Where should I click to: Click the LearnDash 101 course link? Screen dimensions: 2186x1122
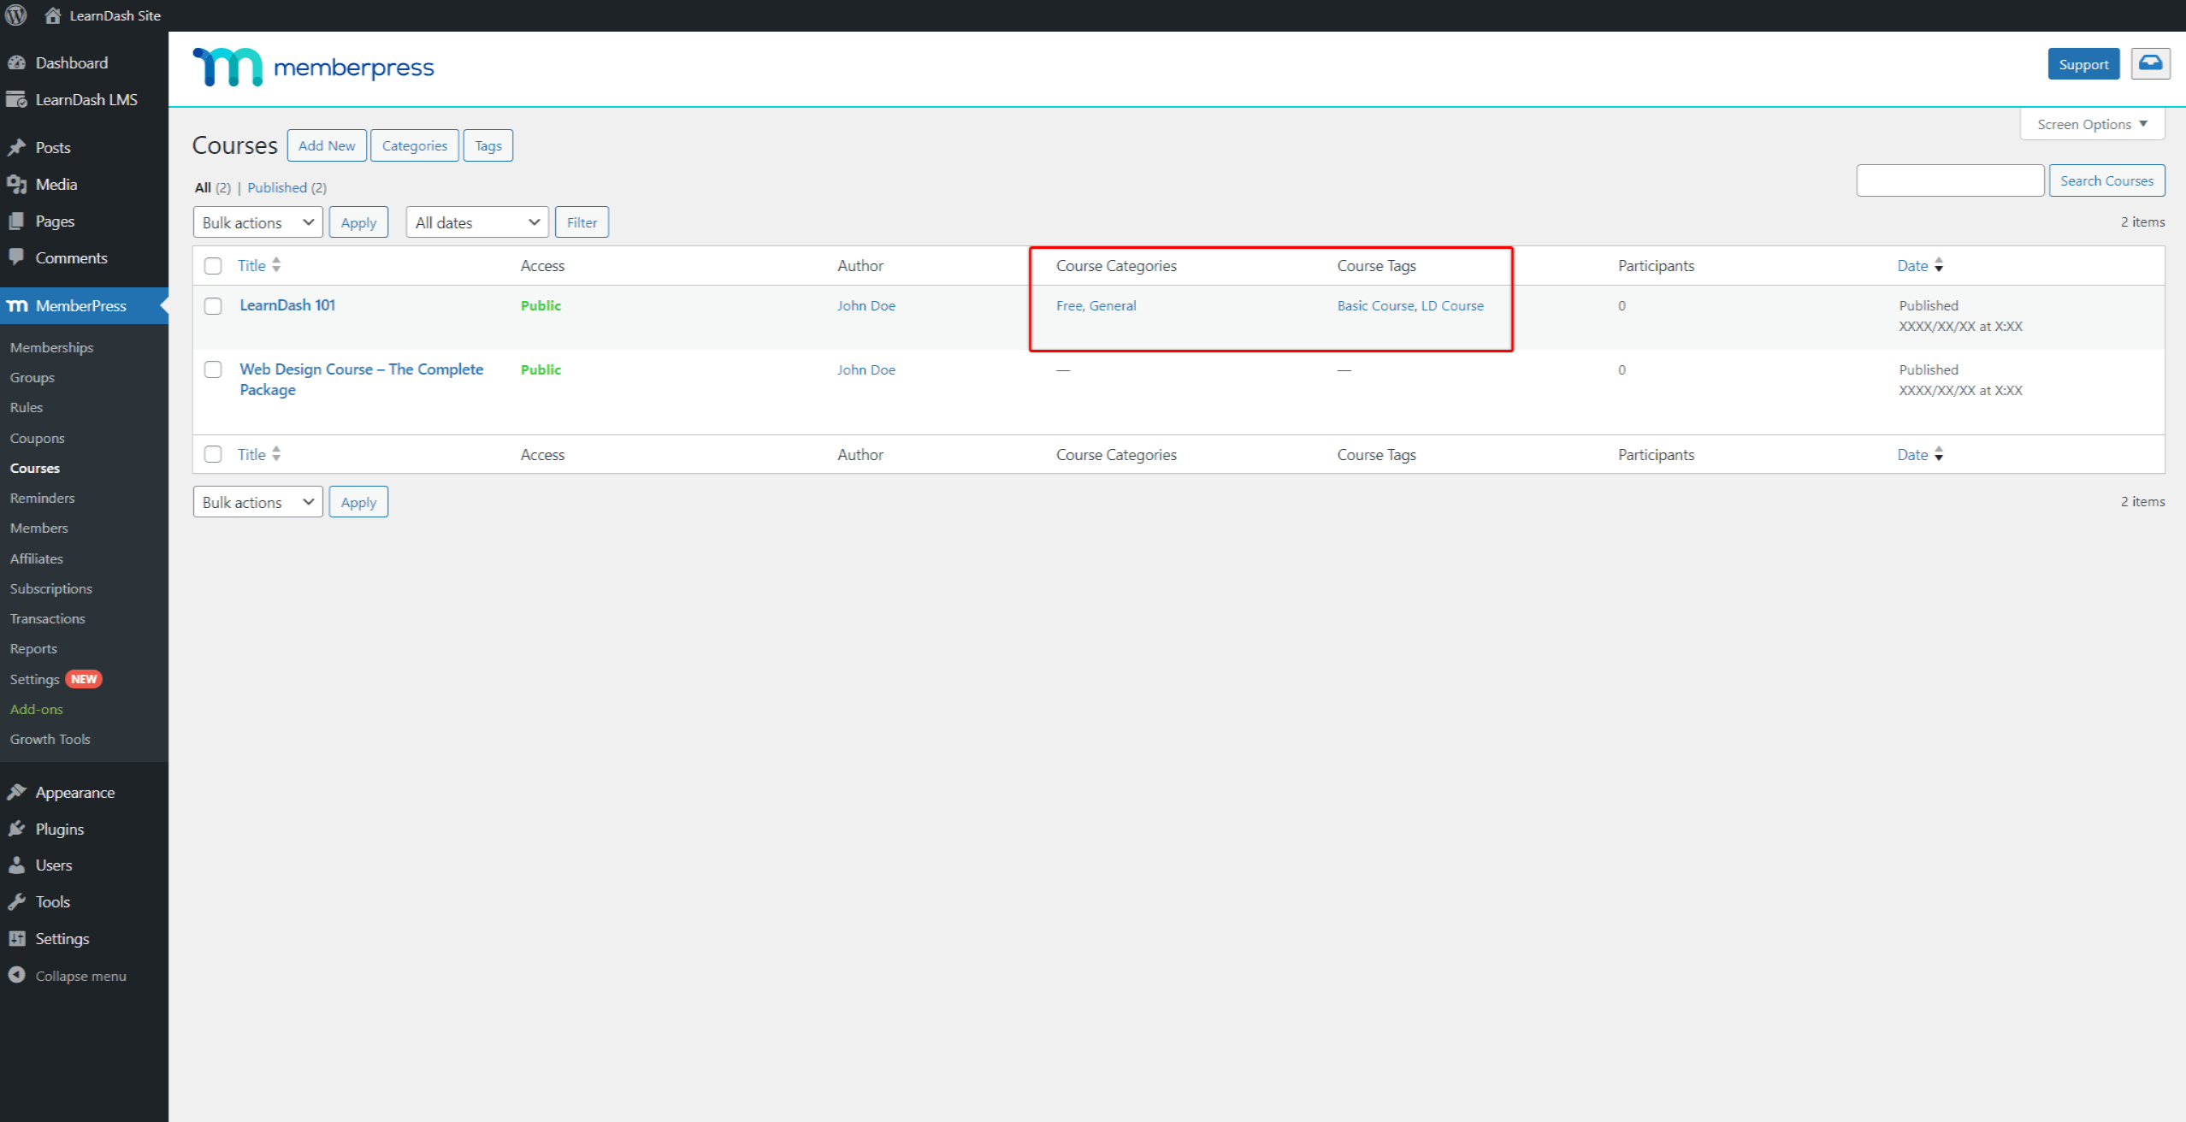[285, 304]
